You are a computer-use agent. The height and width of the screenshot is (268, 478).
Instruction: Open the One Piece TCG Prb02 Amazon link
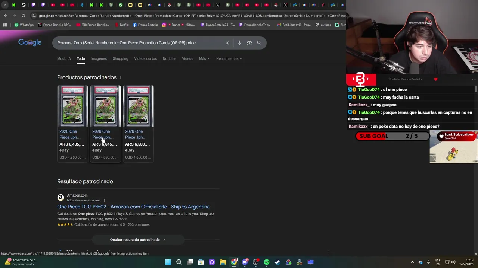click(x=133, y=207)
